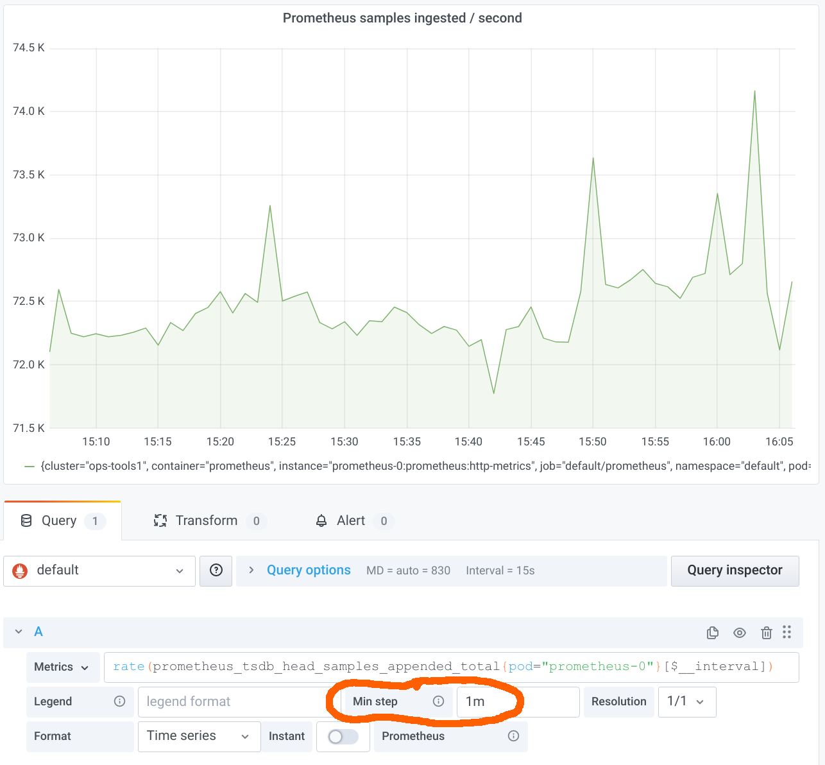Screen dimensions: 825x765
Task: Toggle the Instant query switch
Action: point(343,737)
